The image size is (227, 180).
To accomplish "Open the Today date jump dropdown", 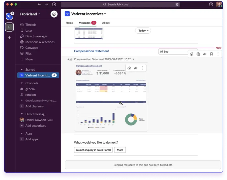I will click(143, 31).
